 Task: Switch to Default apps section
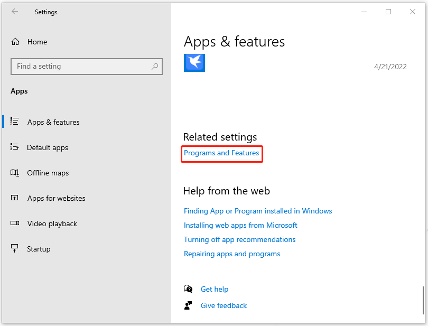[x=48, y=148]
